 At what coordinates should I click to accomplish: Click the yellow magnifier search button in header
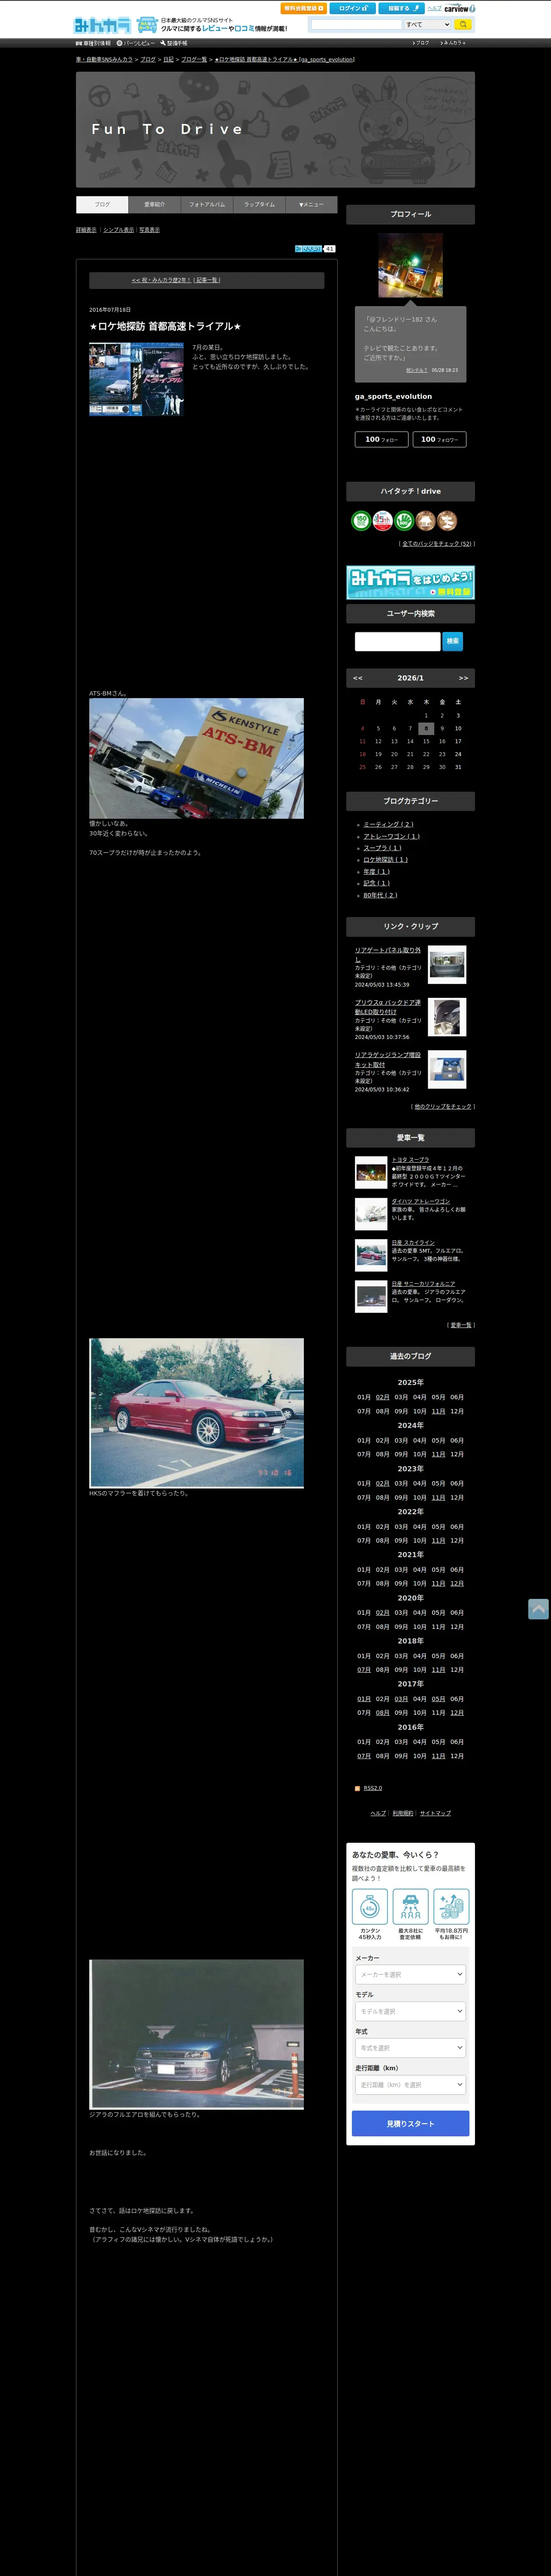coord(463,24)
